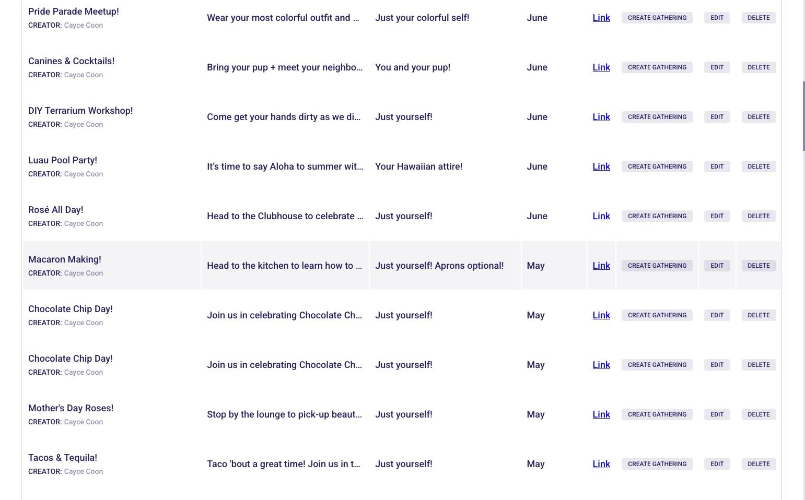Delete the Rosé All Day event
This screenshot has height=500, width=805.
[x=759, y=216]
